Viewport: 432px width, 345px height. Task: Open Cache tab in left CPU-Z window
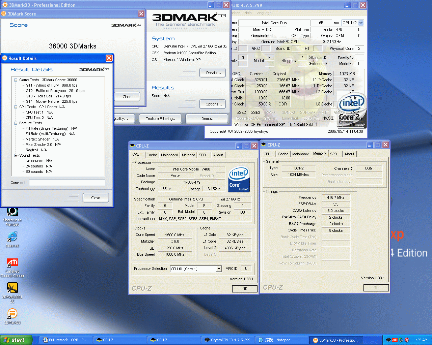[152, 155]
